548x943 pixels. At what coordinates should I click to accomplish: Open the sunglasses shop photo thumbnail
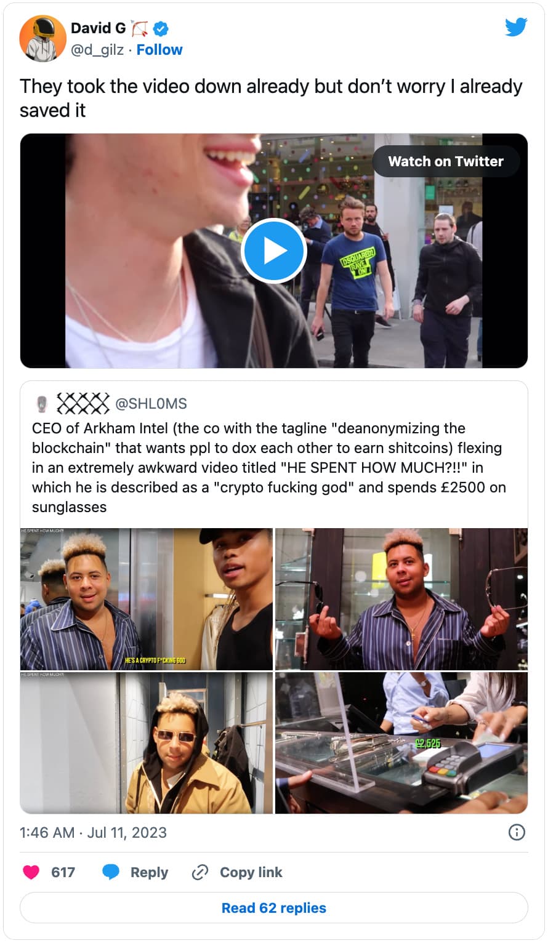(x=401, y=599)
